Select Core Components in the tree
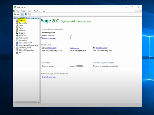 coord(26,43)
